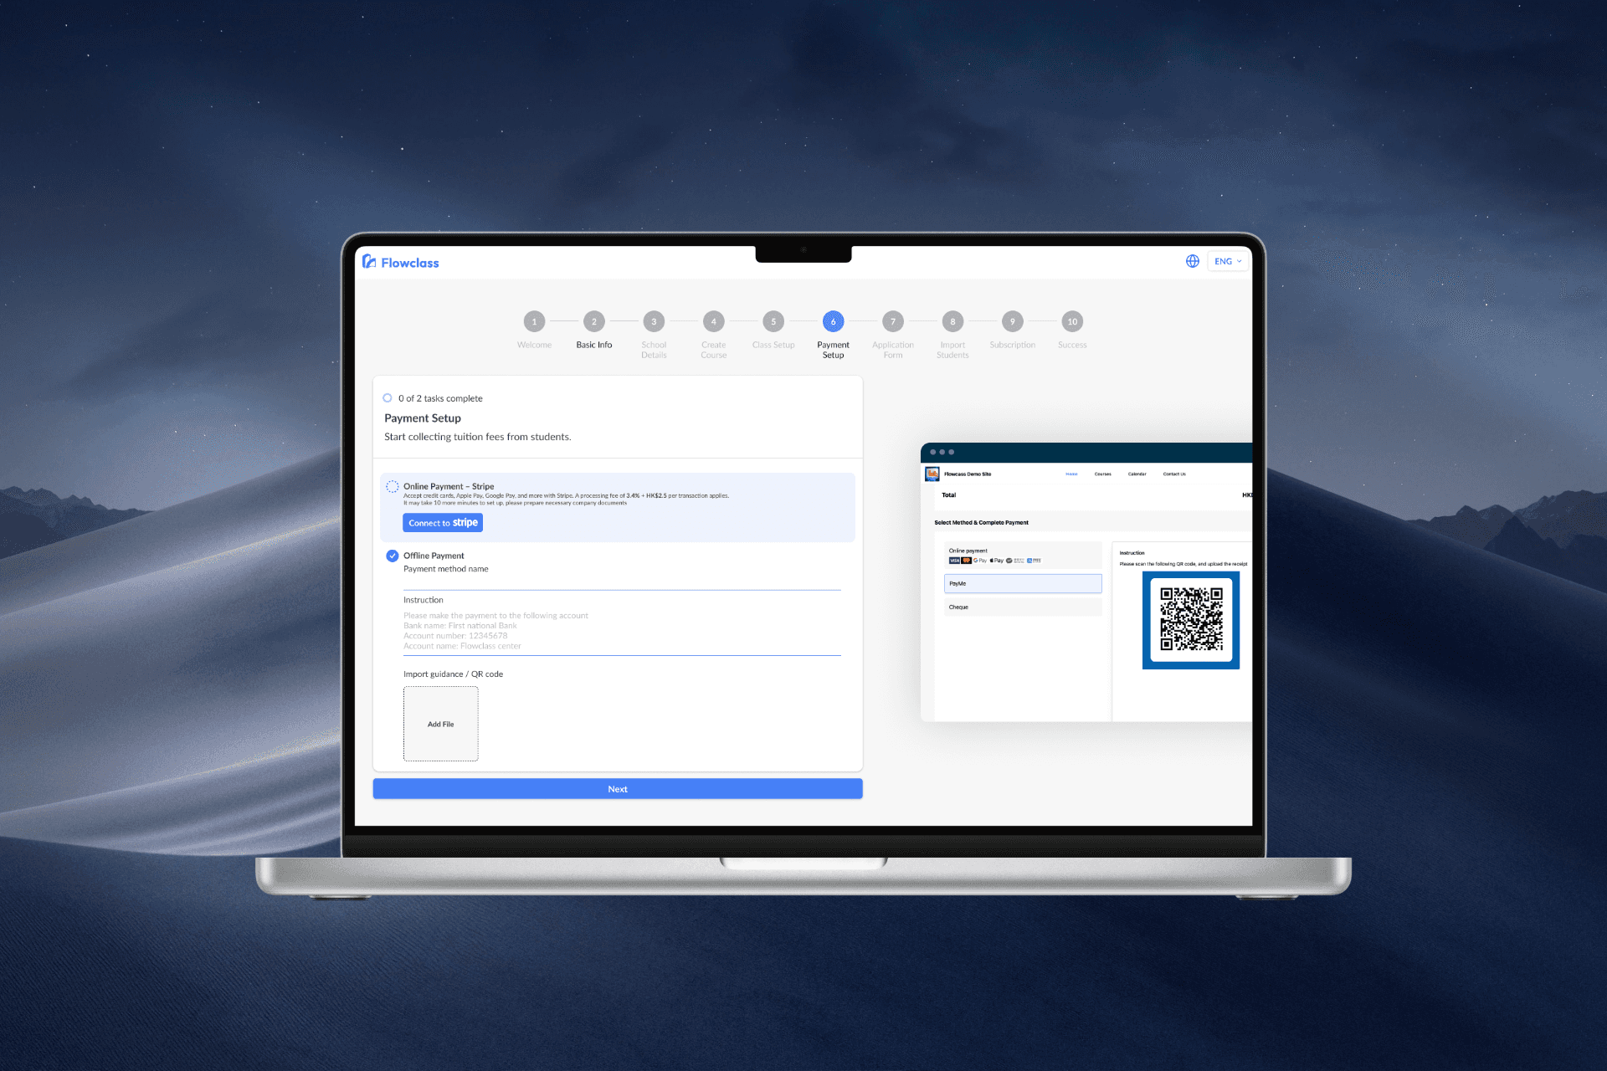Click the Flowclass logo icon
Viewport: 1607px width, 1071px height.
(x=369, y=262)
